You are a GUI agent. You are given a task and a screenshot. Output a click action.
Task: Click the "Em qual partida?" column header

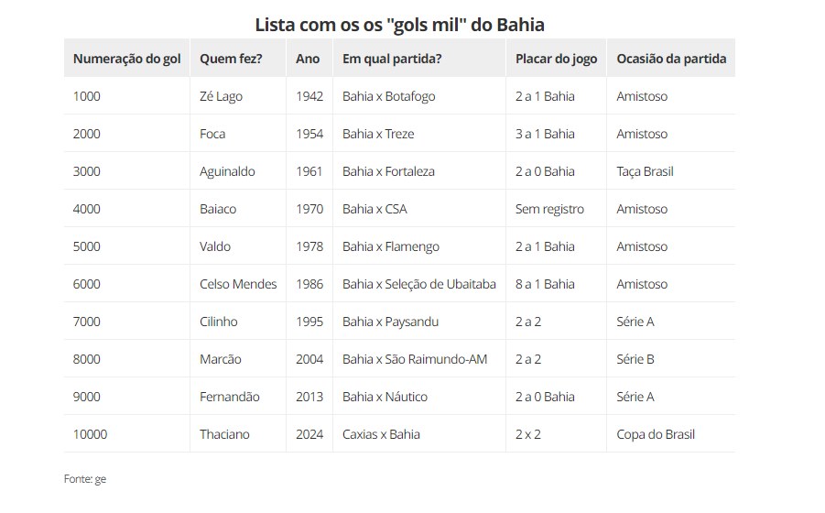click(392, 59)
